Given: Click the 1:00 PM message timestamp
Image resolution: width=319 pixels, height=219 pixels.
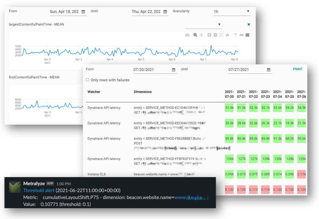Looking at the screenshot, I should point(63,184).
